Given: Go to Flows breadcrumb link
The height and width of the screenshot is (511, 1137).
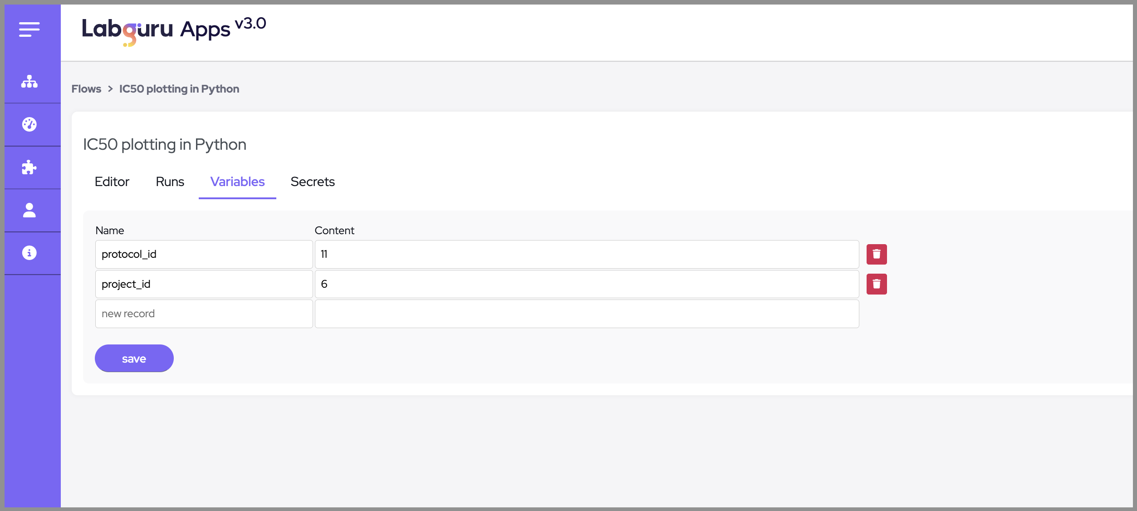Looking at the screenshot, I should pos(86,89).
